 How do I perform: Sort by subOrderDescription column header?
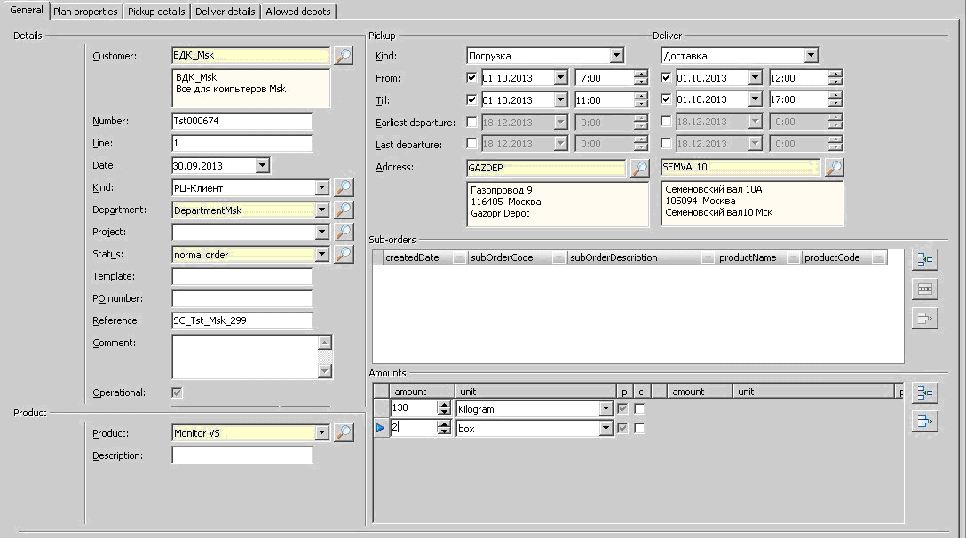641,257
